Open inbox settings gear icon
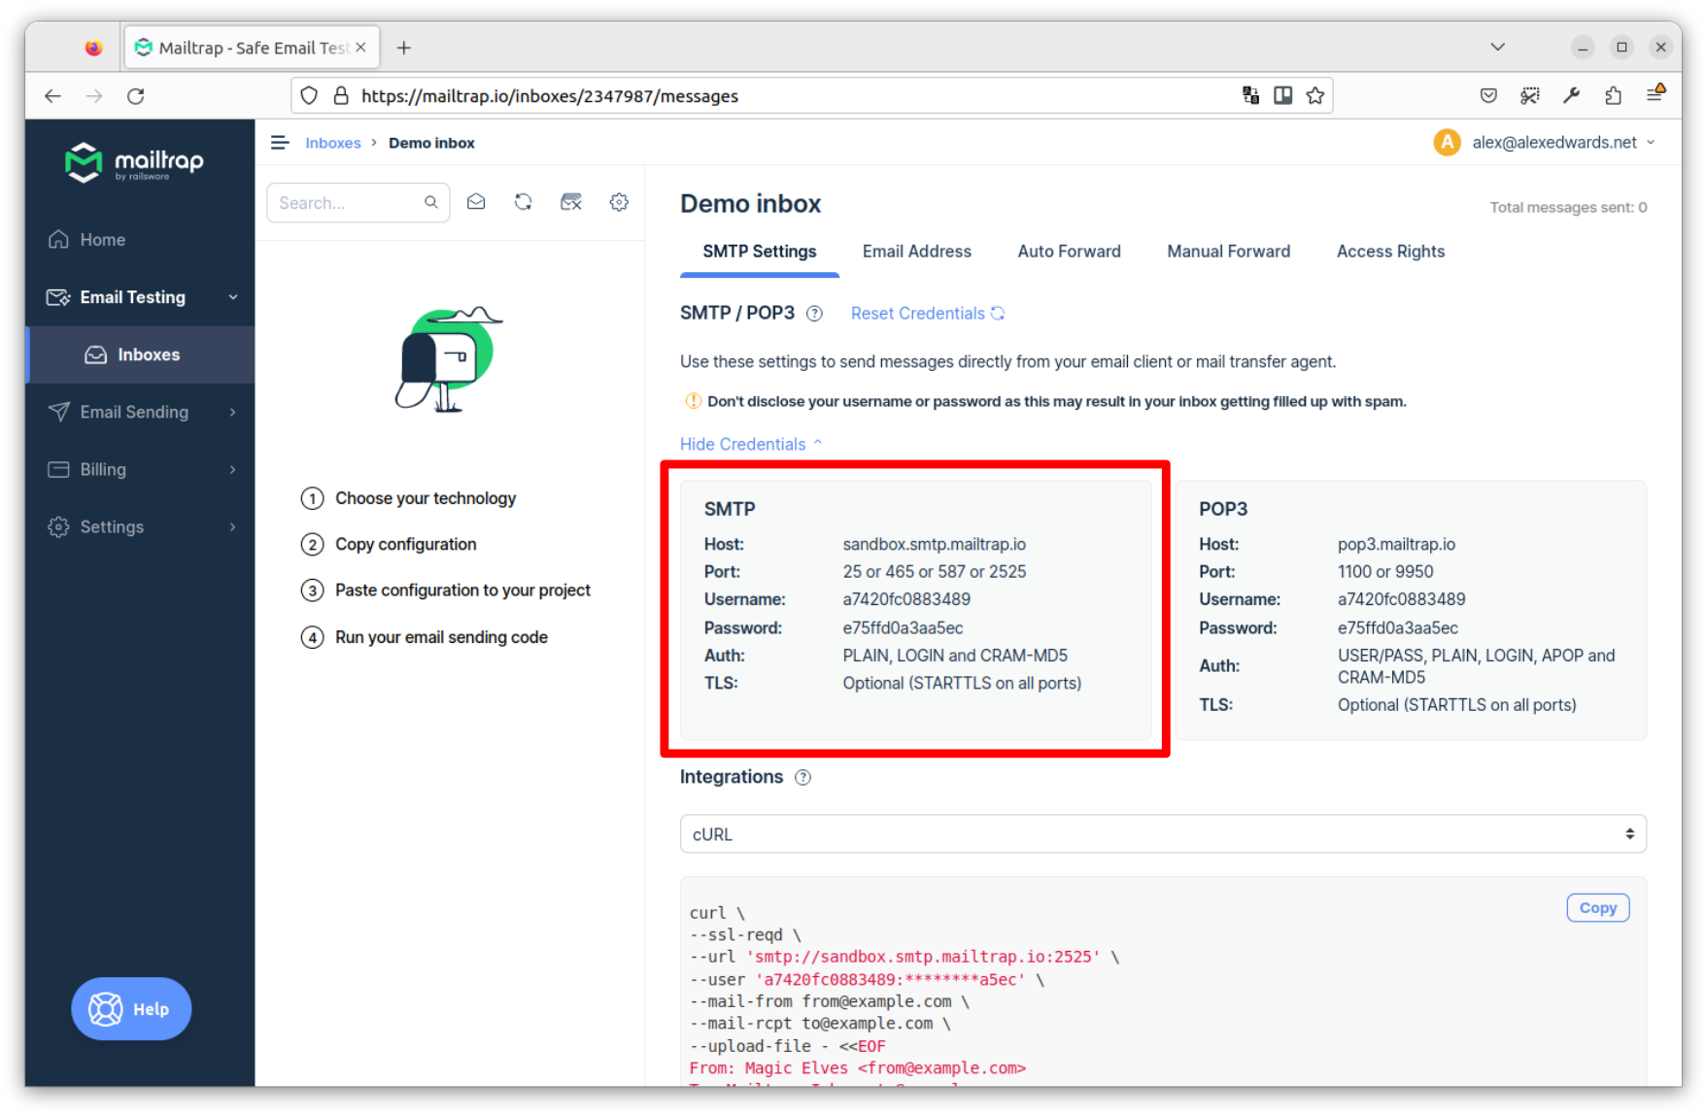This screenshot has width=1707, height=1115. [x=619, y=202]
